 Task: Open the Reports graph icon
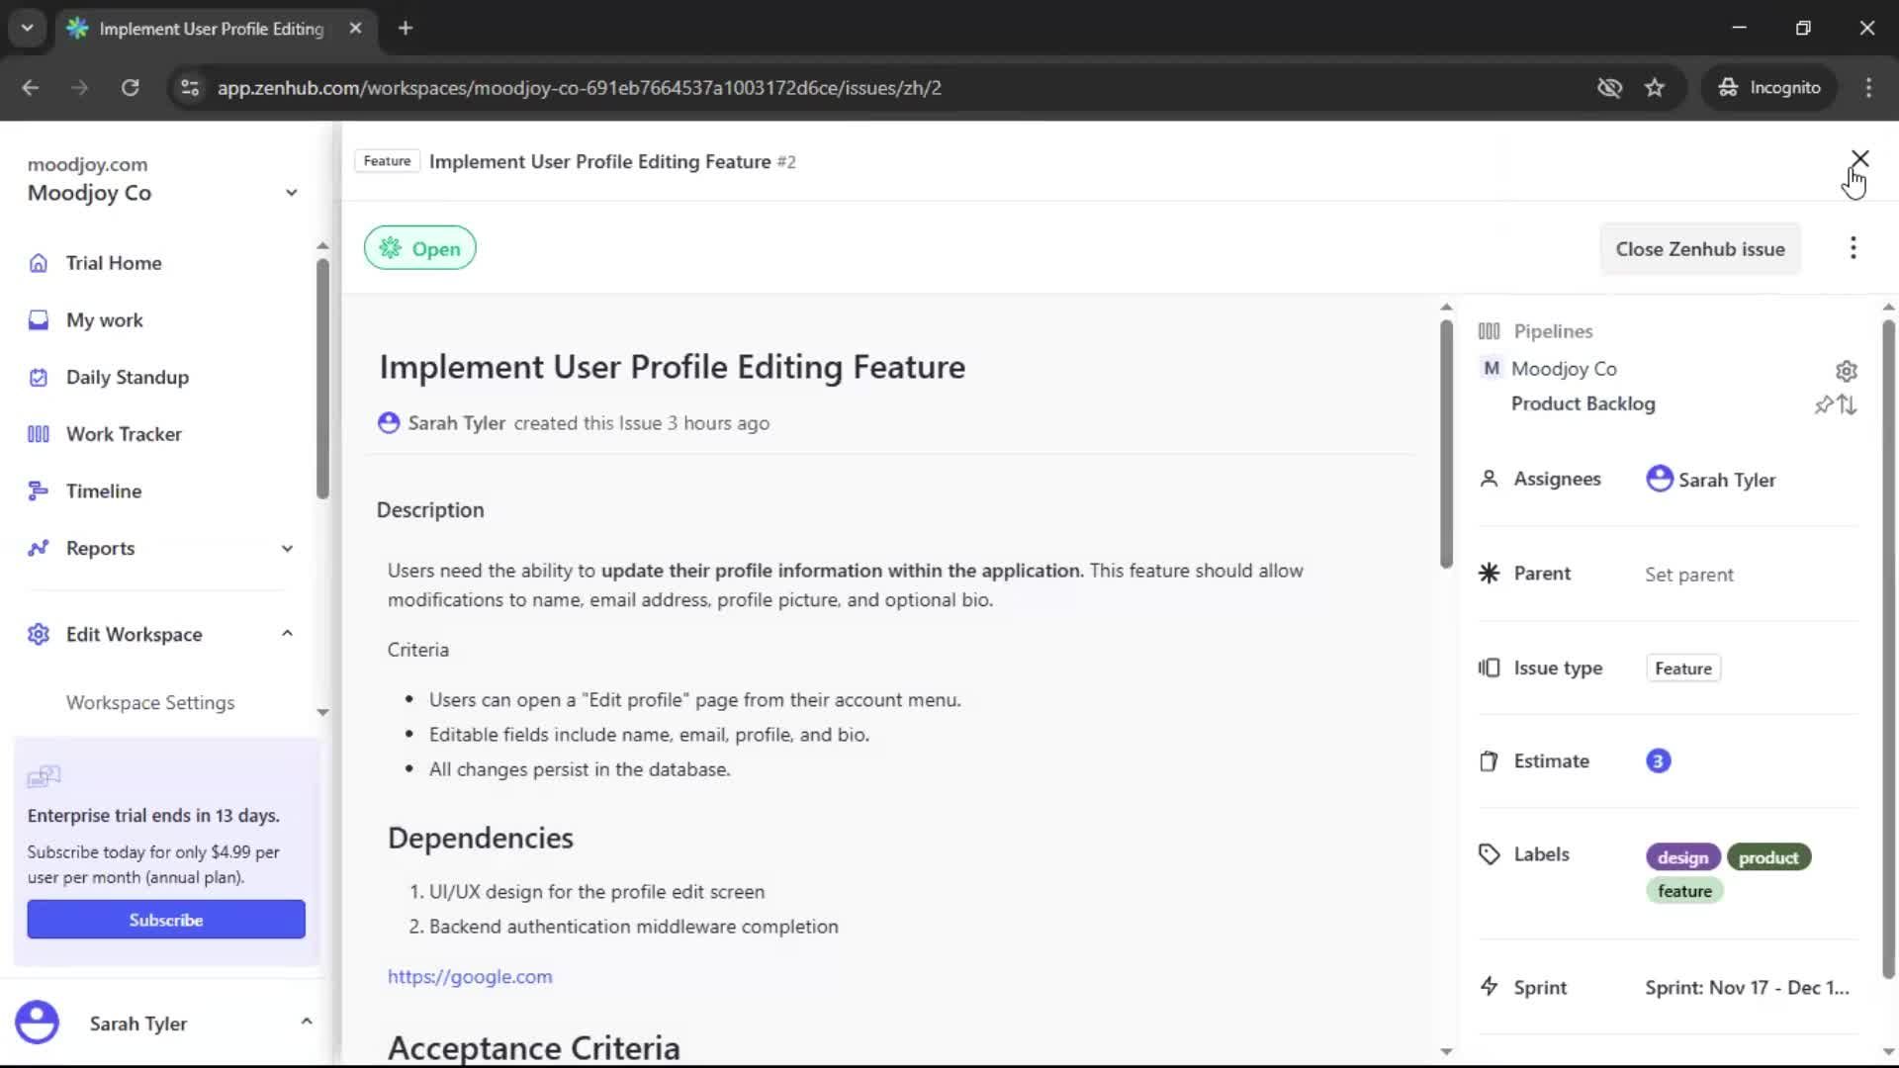coord(38,548)
